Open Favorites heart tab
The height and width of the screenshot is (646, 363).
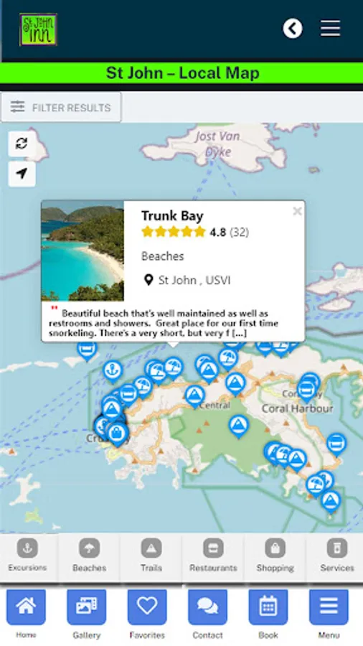(147, 614)
